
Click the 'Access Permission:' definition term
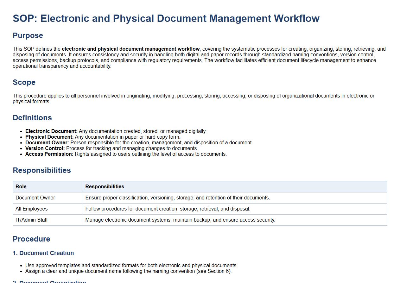(49, 154)
